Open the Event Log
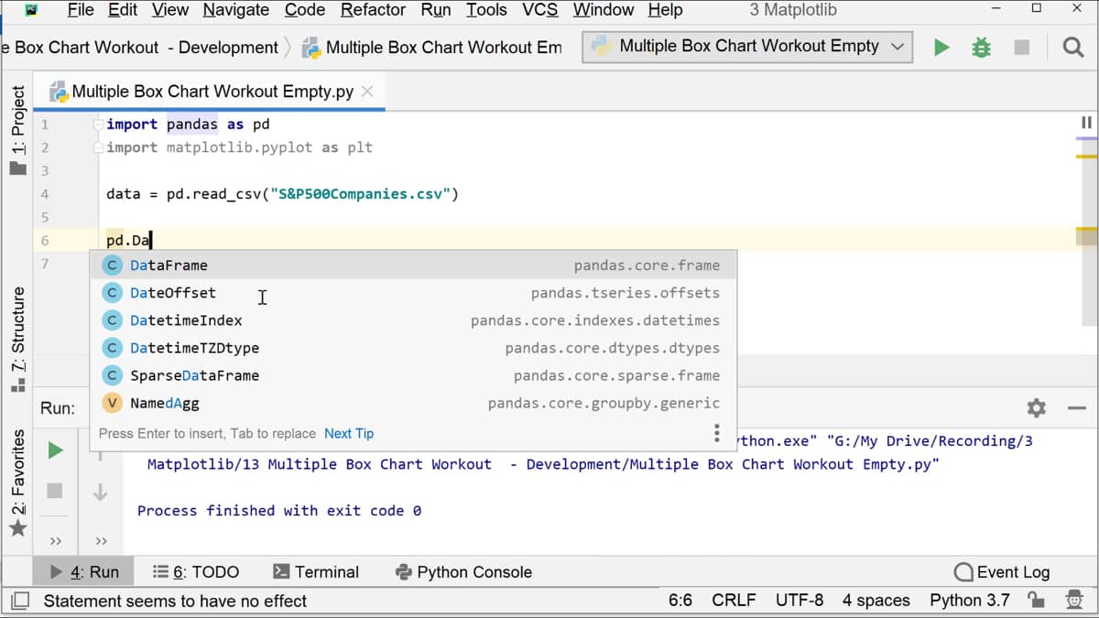The height and width of the screenshot is (618, 1099). [1002, 572]
